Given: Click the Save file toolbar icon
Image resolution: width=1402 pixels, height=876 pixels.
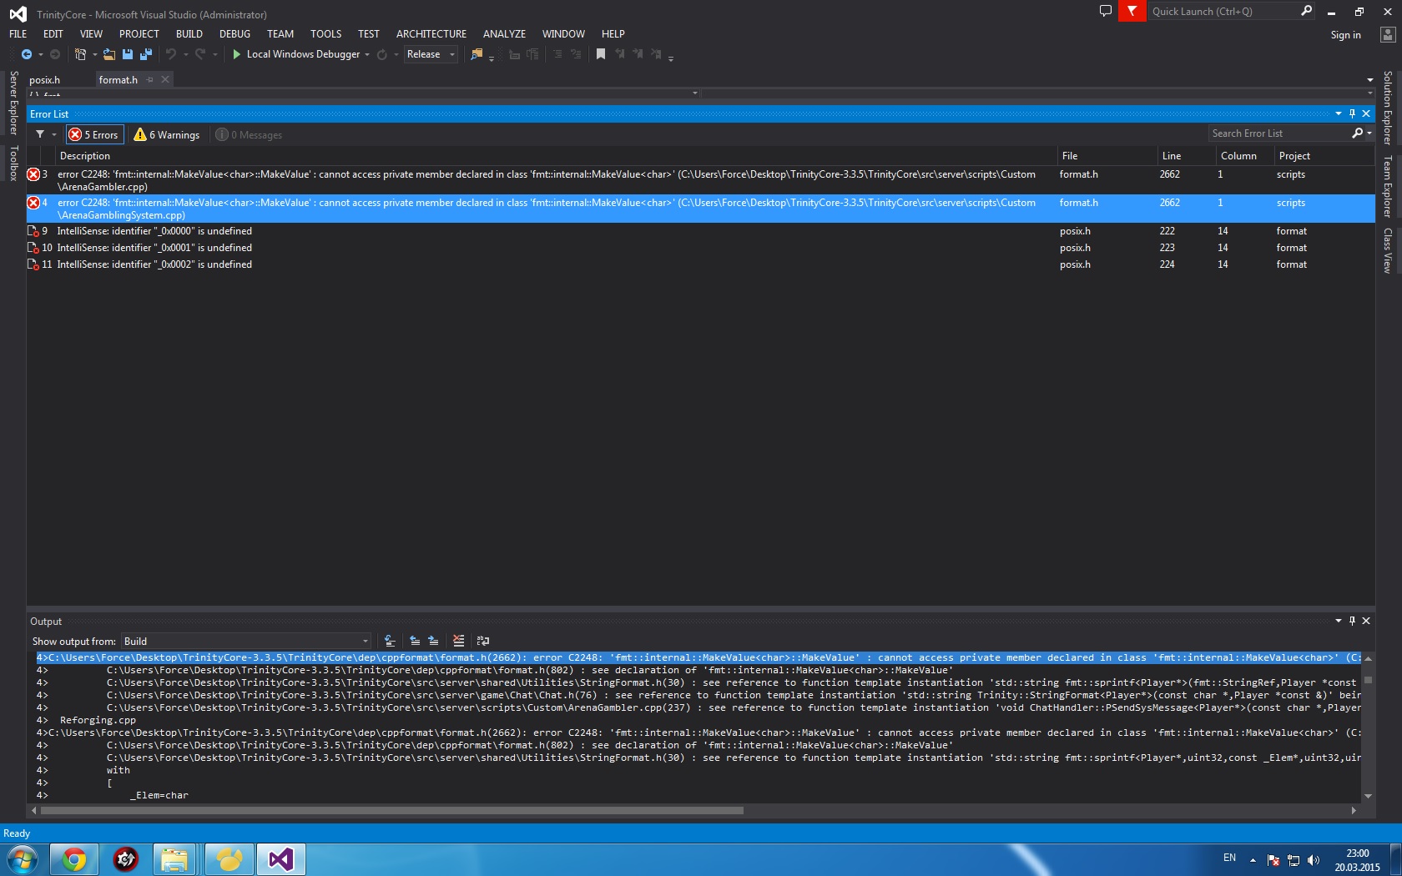Looking at the screenshot, I should point(128,54).
